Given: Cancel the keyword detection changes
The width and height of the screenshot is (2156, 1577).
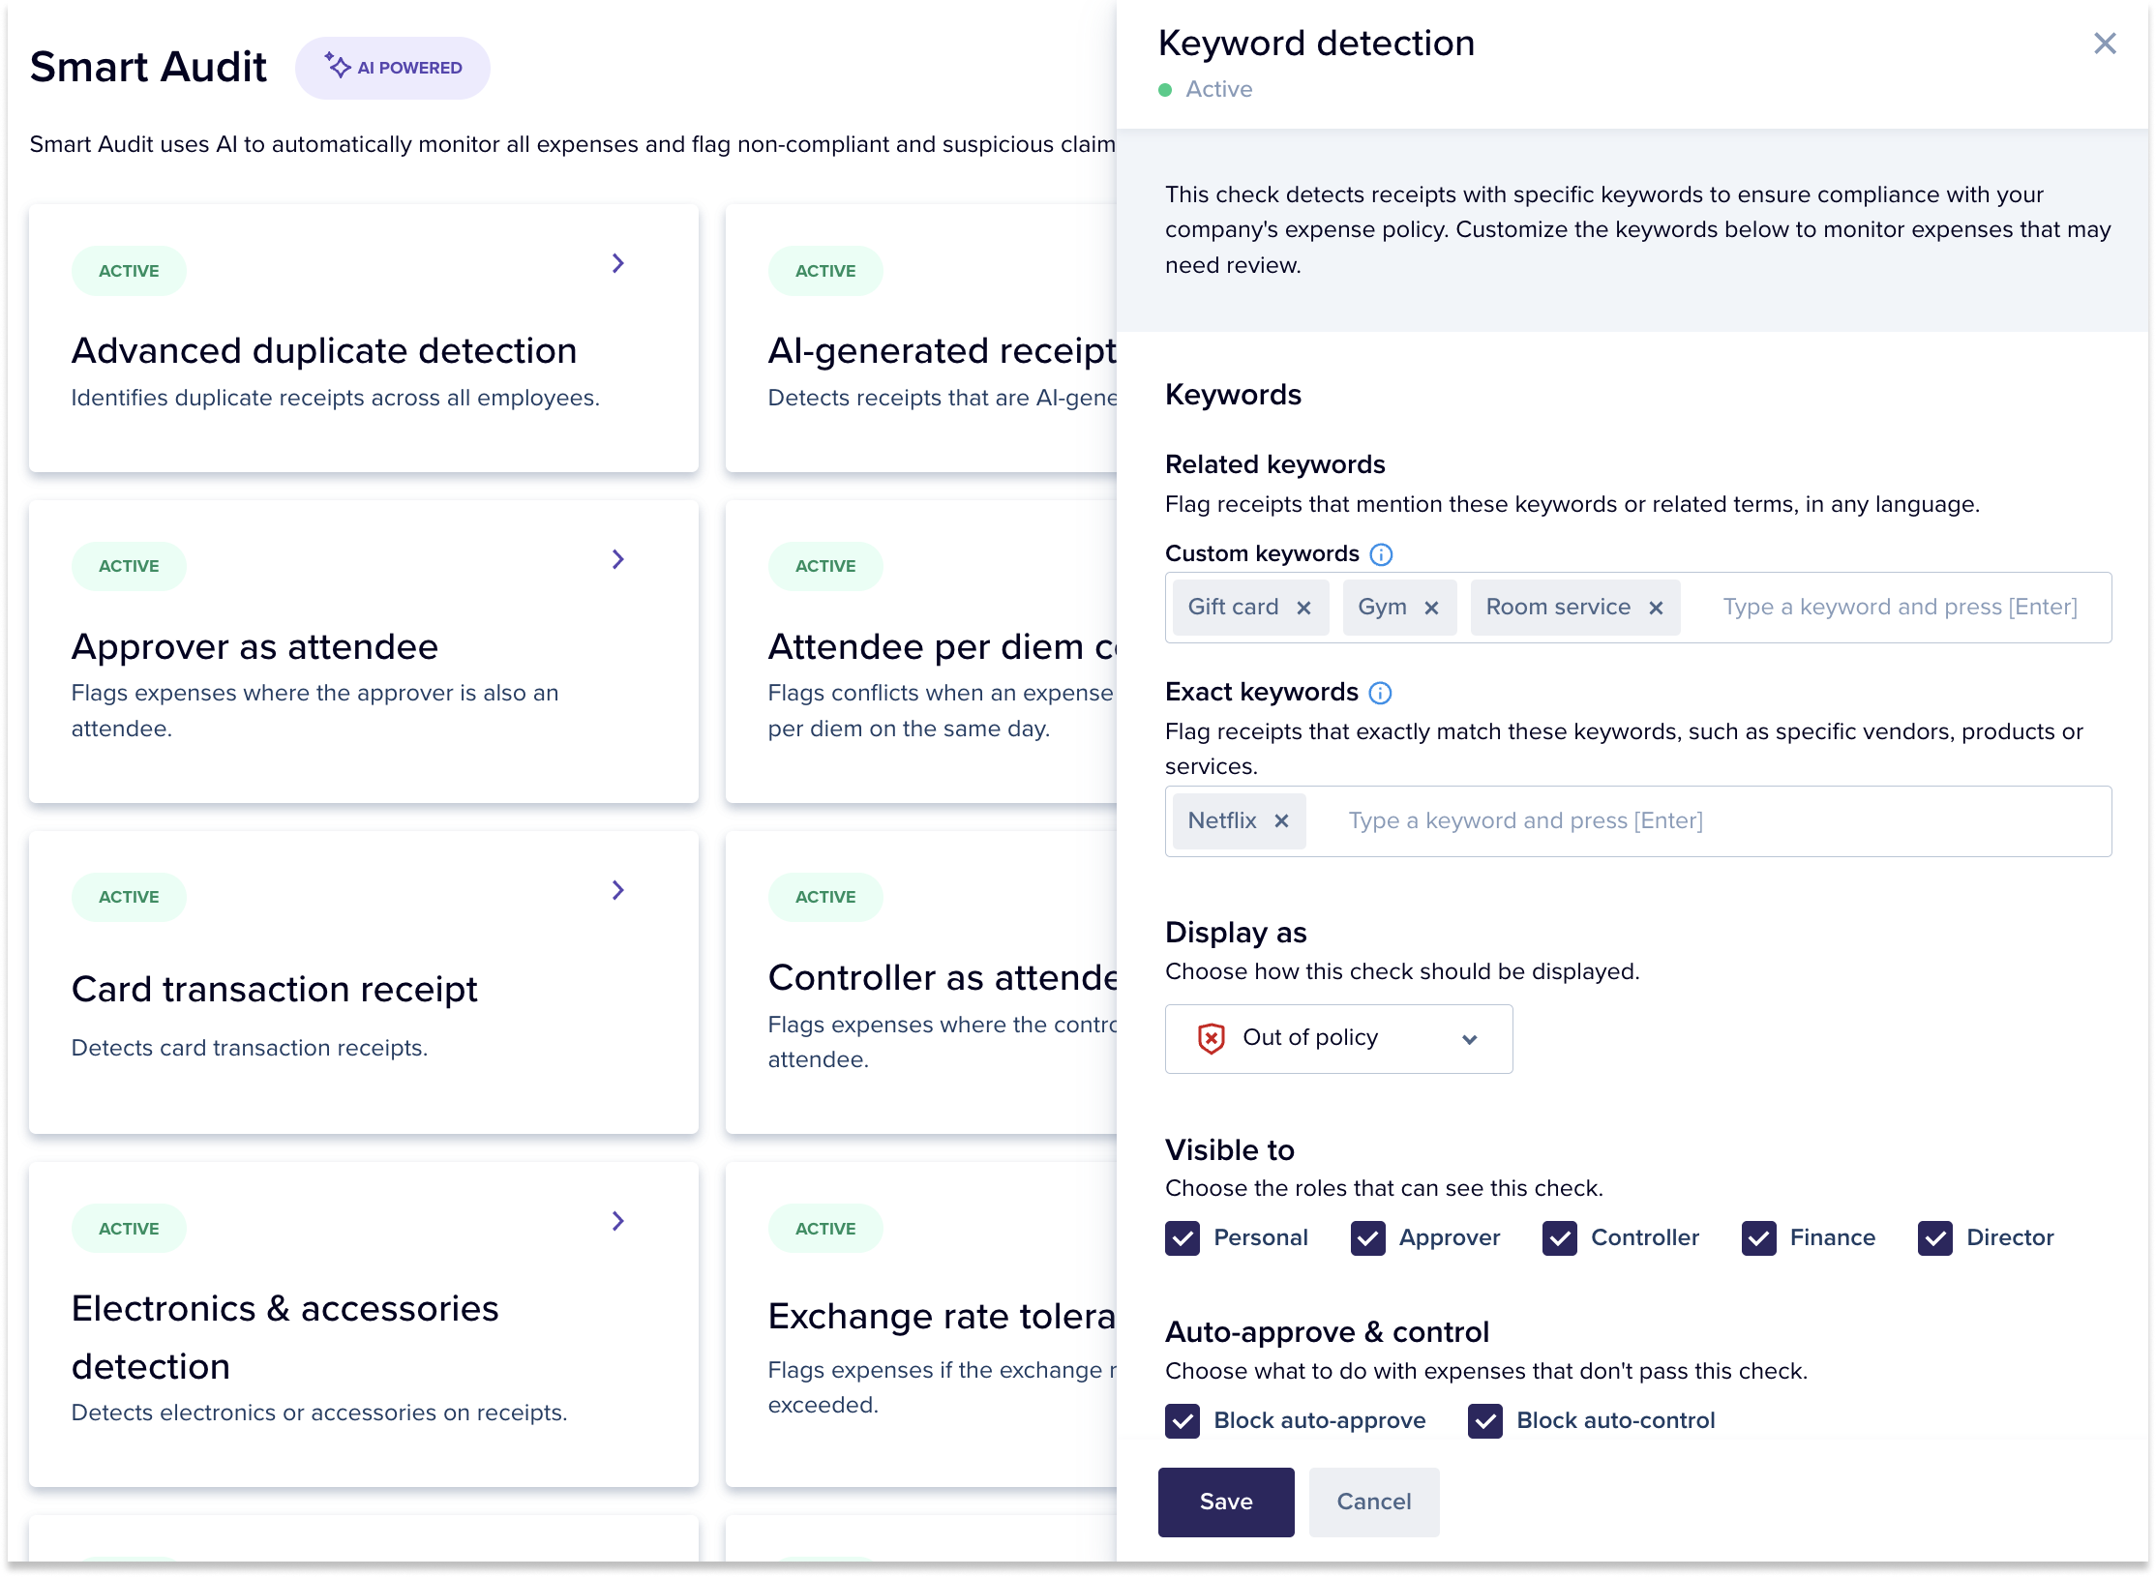Looking at the screenshot, I should click(1373, 1502).
